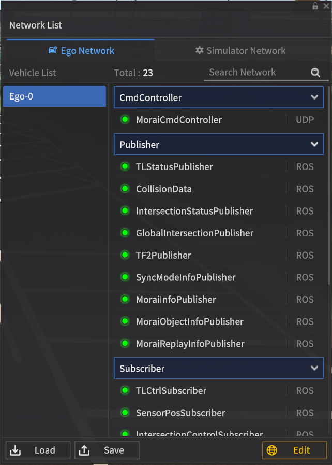Click the search magnifier icon

click(315, 73)
